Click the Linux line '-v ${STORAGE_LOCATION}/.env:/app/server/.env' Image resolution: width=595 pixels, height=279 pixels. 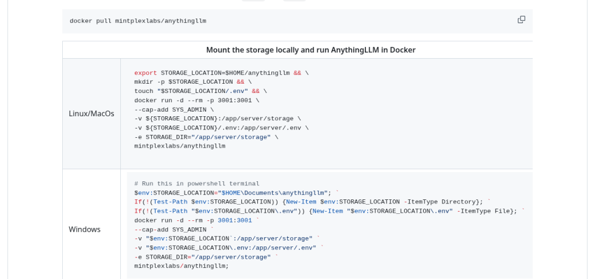(x=221, y=128)
